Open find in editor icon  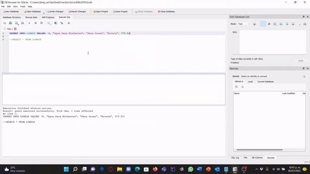[56, 23]
